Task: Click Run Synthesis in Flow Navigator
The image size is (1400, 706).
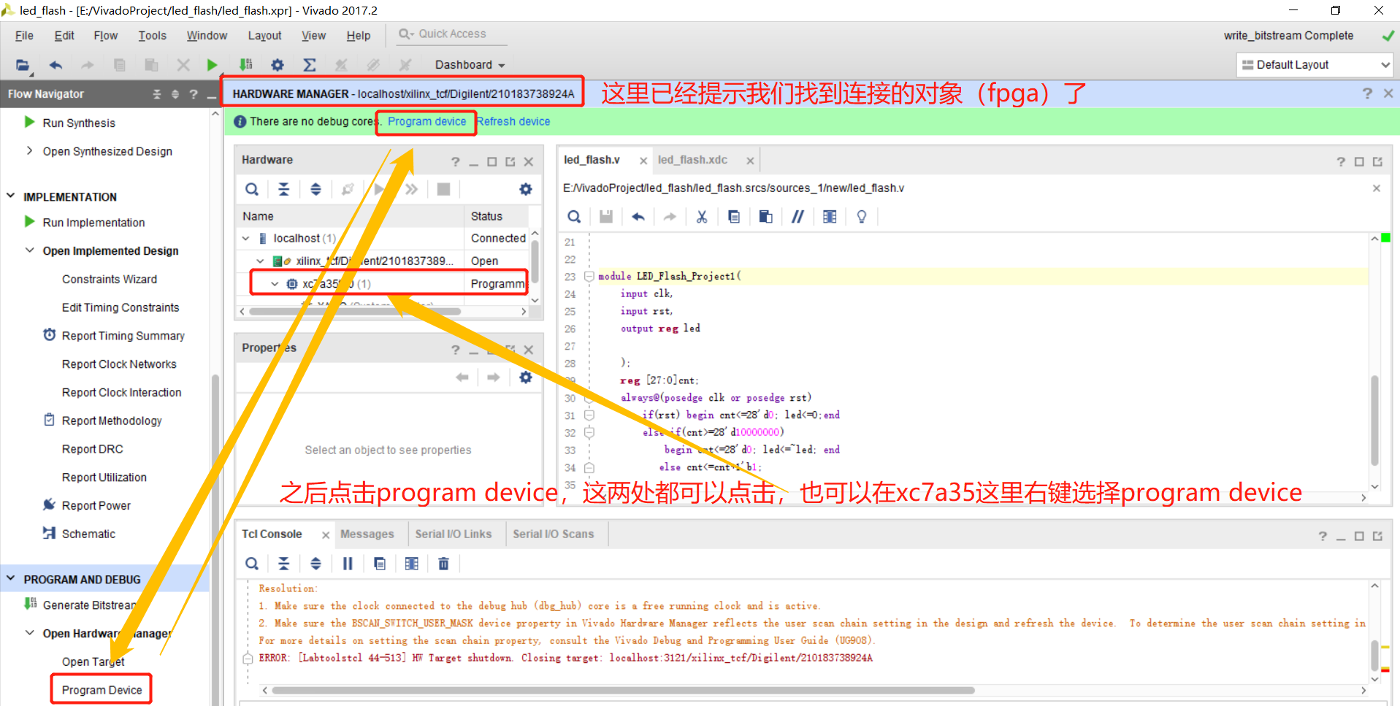Action: pos(79,123)
